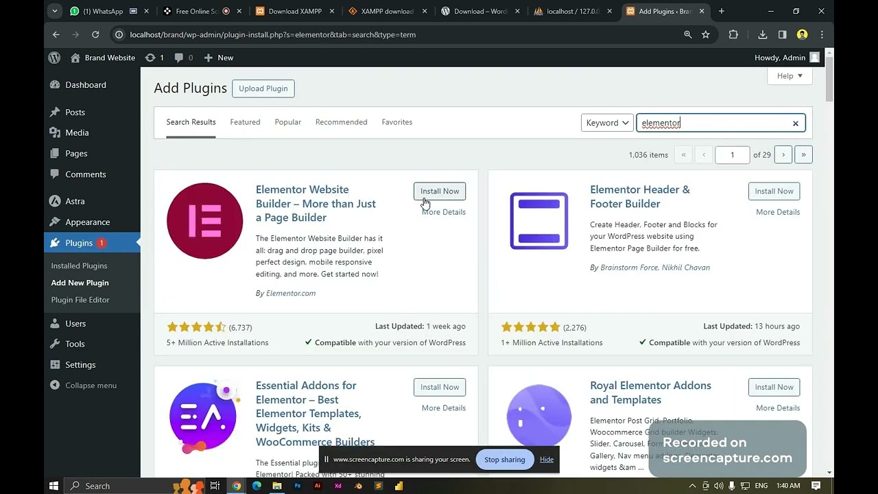878x494 pixels.
Task: Click the Header & Footer Builder plugin icon
Action: click(x=539, y=221)
